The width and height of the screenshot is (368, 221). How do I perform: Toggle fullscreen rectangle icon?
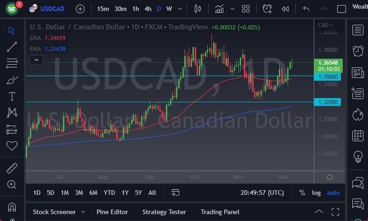(x=341, y=9)
